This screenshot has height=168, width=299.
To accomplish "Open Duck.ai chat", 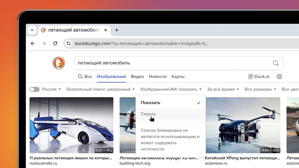I will (259, 76).
